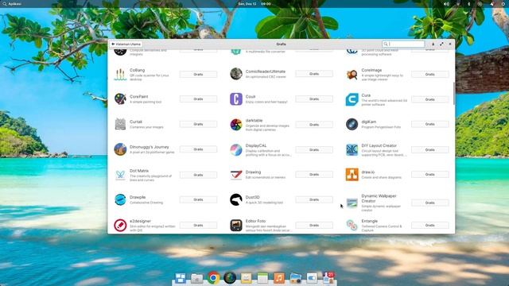The width and height of the screenshot is (509, 286).
Task: Open the Entangle app icon
Action: pyautogui.click(x=352, y=225)
